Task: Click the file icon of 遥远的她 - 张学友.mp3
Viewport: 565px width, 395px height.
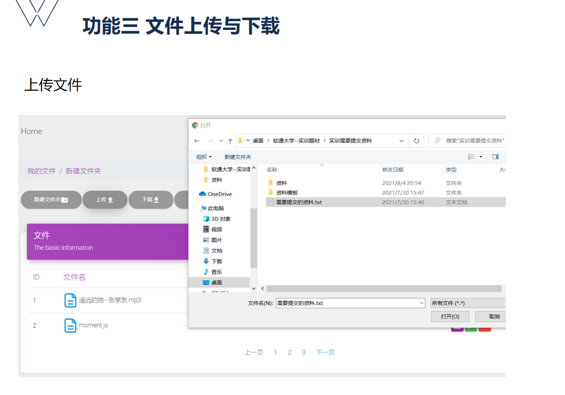Action: point(70,300)
